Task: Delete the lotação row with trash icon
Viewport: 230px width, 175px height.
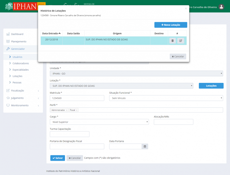Action: click(x=172, y=41)
